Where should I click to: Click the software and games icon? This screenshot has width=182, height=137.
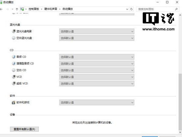(13, 103)
